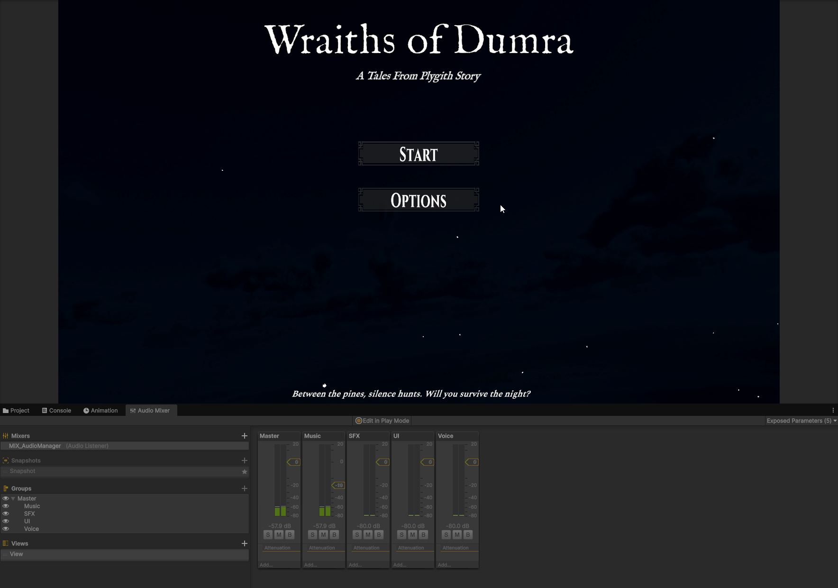The height and width of the screenshot is (588, 838).
Task: Click the star icon on Snapshot row
Action: coord(245,471)
